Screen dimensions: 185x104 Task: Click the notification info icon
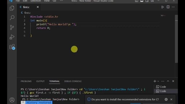click(89, 99)
